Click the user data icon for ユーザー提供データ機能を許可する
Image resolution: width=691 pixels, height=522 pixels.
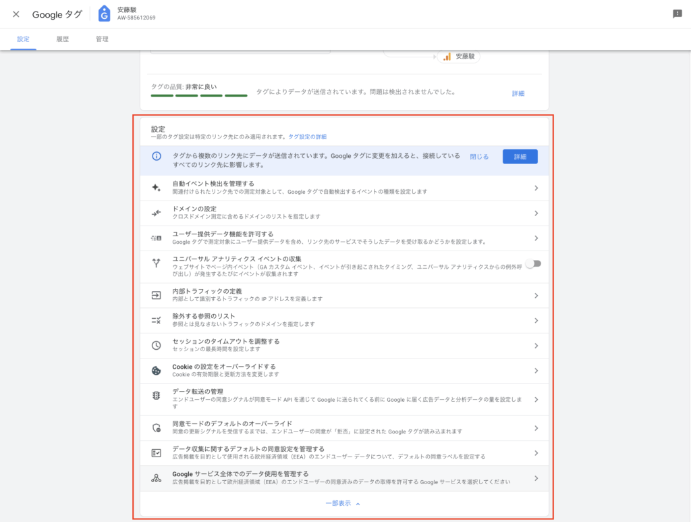pos(156,238)
